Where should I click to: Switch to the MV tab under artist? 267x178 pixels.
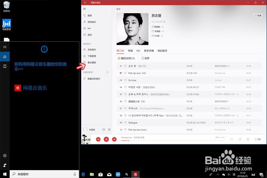pyautogui.click(x=139, y=51)
